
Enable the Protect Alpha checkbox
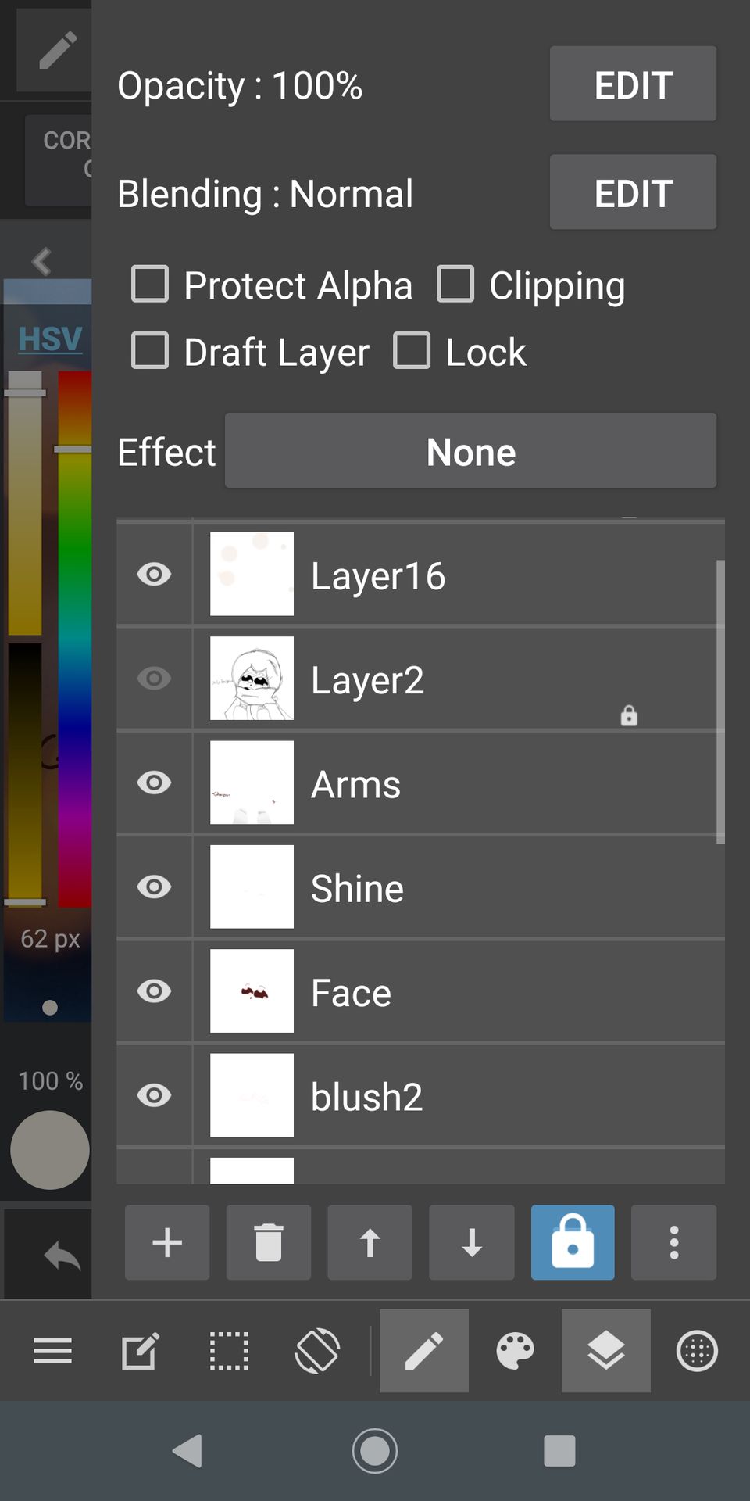tap(150, 284)
